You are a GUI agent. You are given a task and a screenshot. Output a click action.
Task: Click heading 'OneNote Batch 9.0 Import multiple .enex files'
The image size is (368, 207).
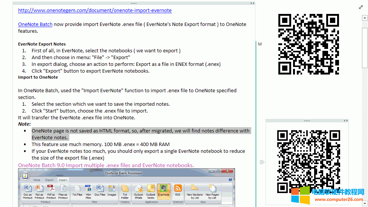coord(106,165)
